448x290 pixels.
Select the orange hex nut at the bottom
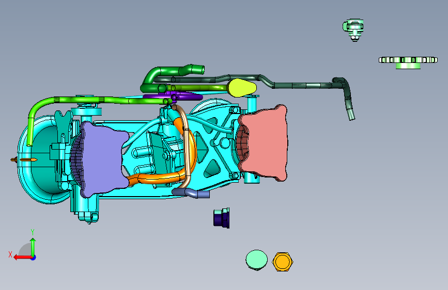(283, 262)
